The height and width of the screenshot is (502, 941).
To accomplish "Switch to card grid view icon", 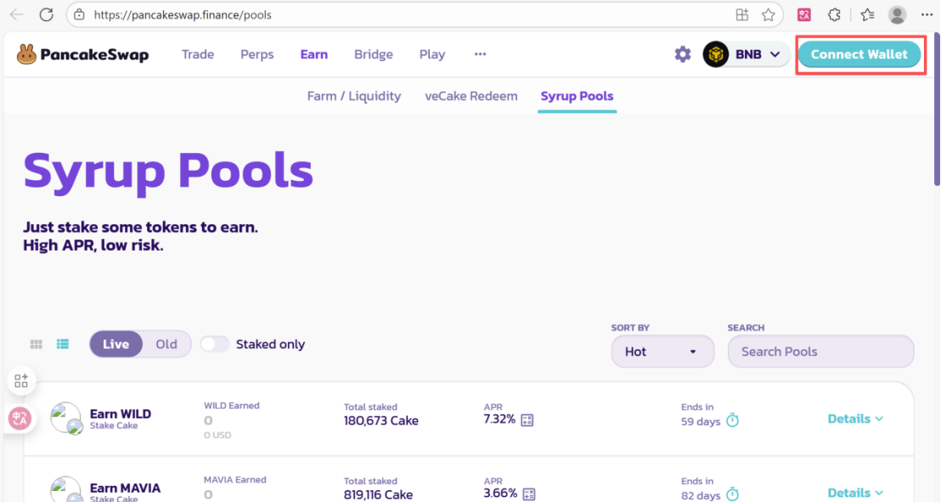I will [36, 344].
